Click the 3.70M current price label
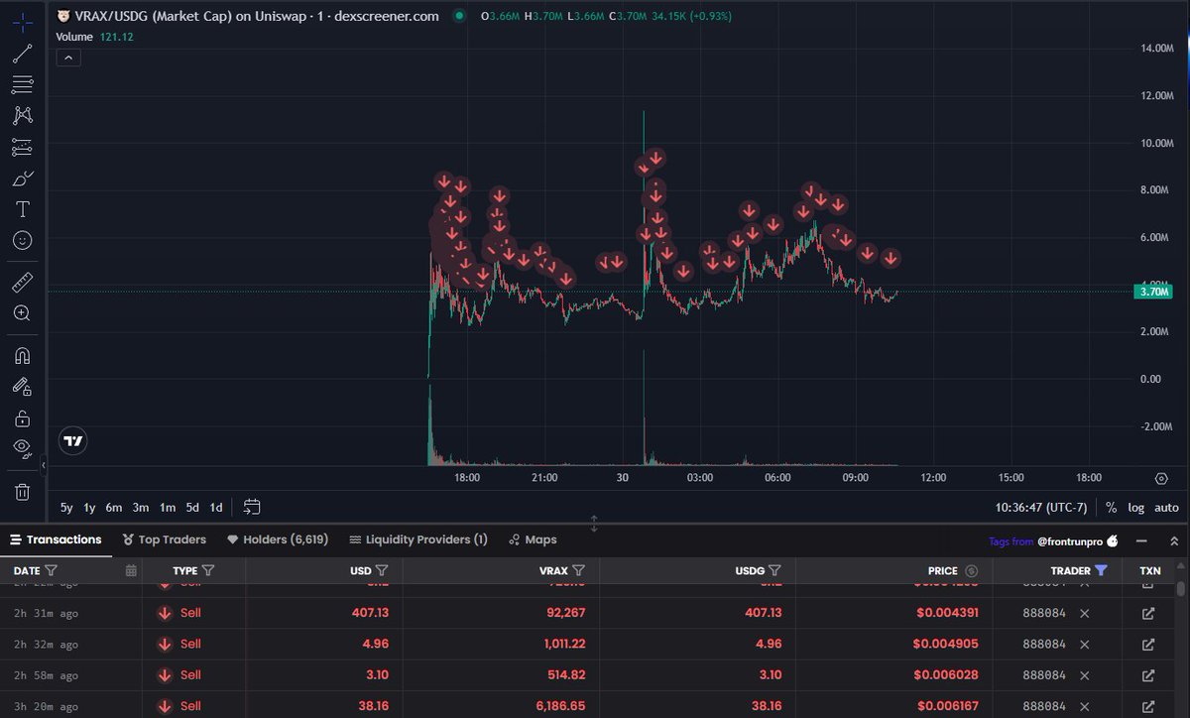This screenshot has width=1190, height=718. coord(1155,292)
